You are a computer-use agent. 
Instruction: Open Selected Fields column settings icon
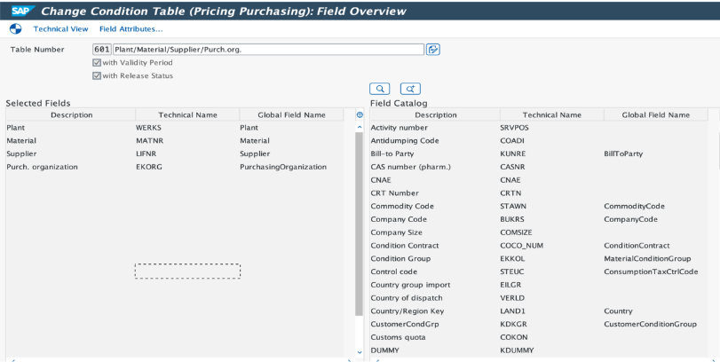(x=359, y=114)
